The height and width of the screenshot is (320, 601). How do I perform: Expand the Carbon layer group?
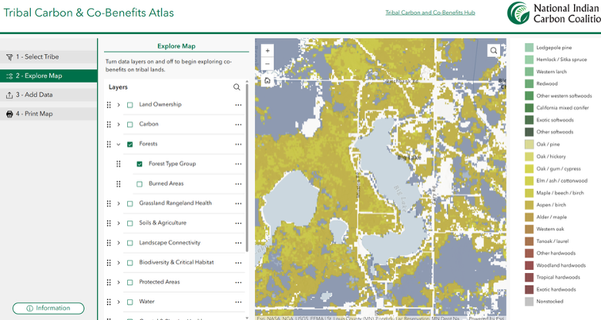click(x=119, y=124)
